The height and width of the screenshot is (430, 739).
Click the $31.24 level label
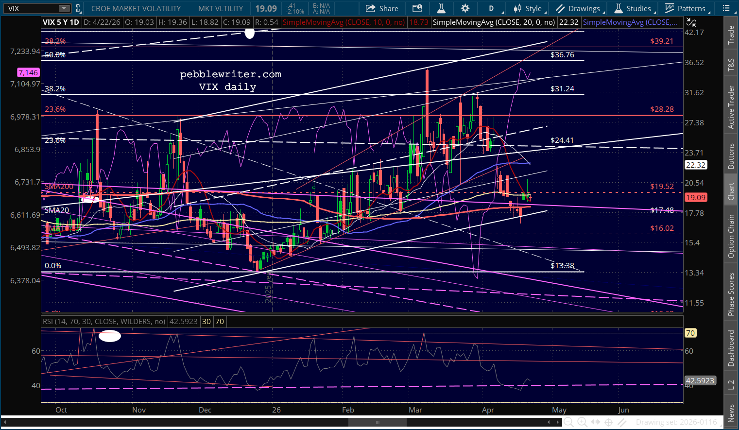click(x=562, y=89)
